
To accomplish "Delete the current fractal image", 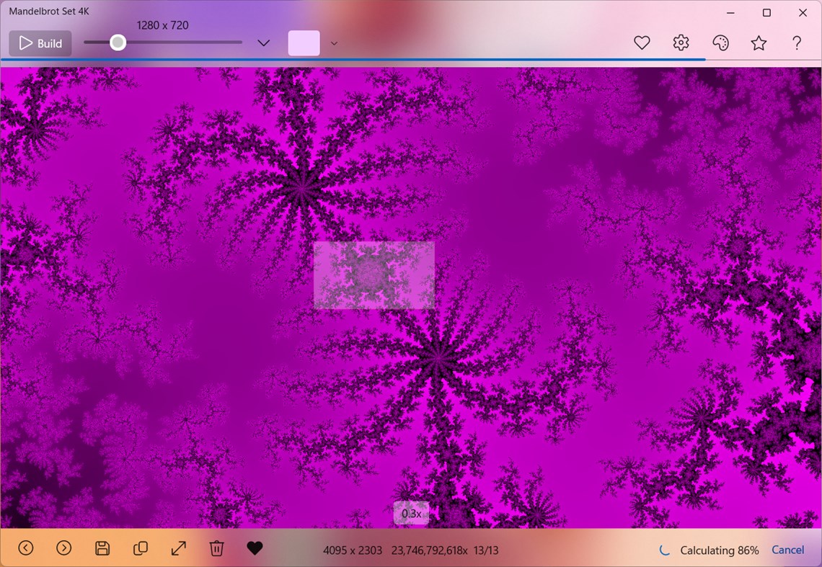I will [216, 548].
